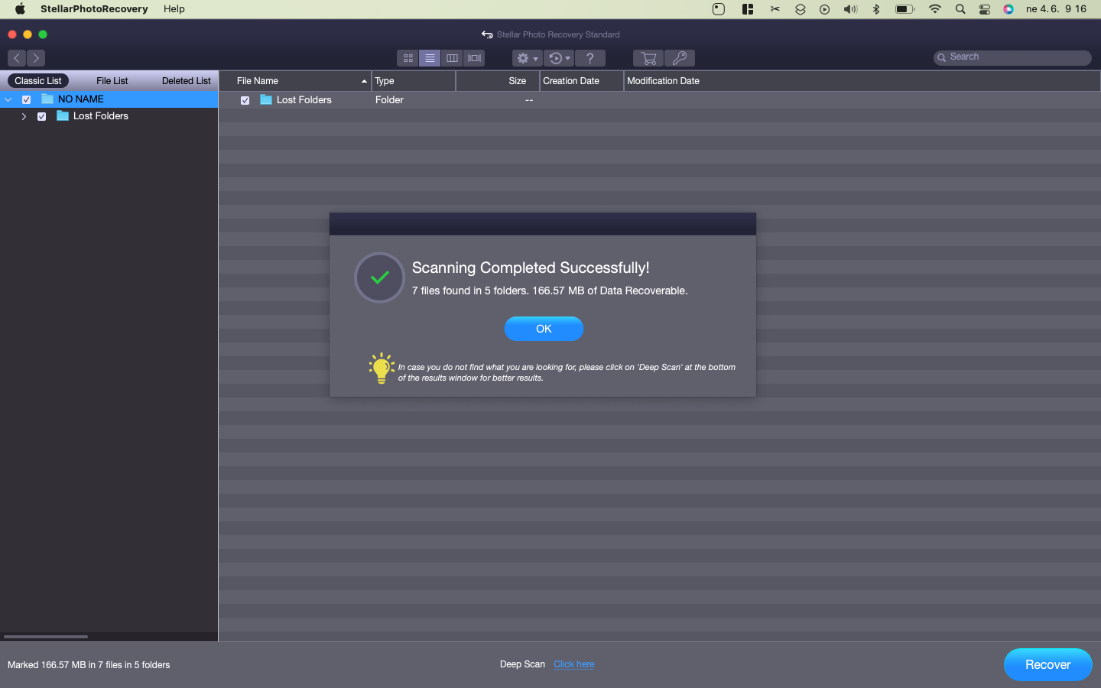This screenshot has width=1101, height=688.
Task: Open the Help menu
Action: 174,9
